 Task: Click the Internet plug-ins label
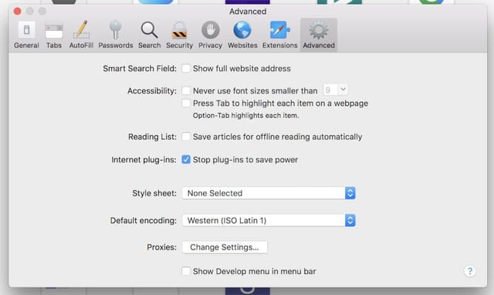[x=144, y=160]
